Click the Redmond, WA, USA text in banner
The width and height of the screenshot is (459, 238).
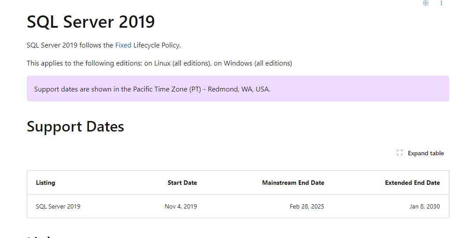tap(239, 89)
